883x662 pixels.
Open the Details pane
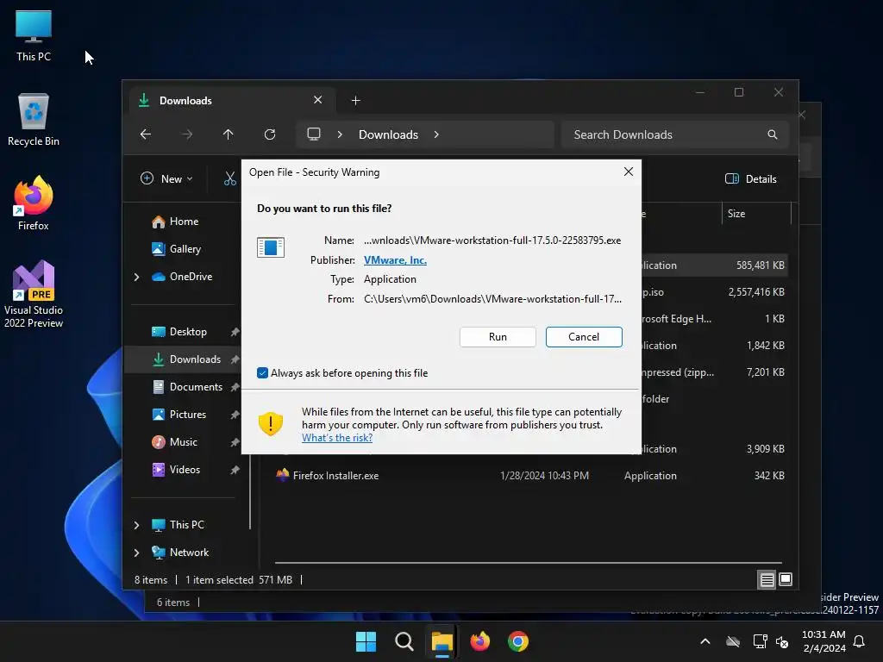coord(751,179)
